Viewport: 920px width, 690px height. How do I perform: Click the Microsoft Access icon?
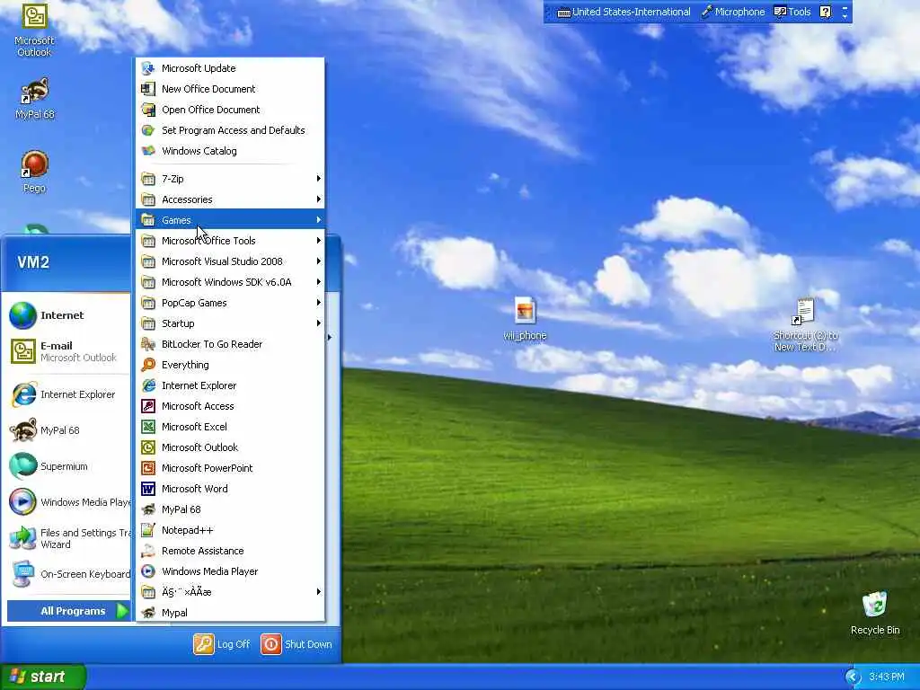(148, 406)
